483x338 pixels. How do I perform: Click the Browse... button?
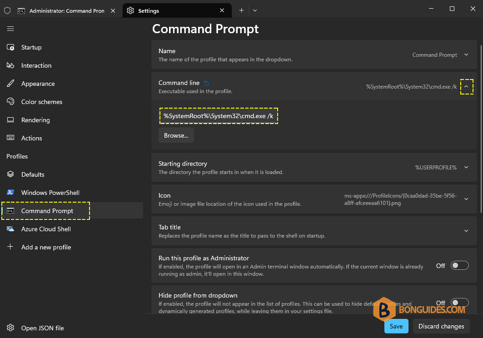click(176, 135)
